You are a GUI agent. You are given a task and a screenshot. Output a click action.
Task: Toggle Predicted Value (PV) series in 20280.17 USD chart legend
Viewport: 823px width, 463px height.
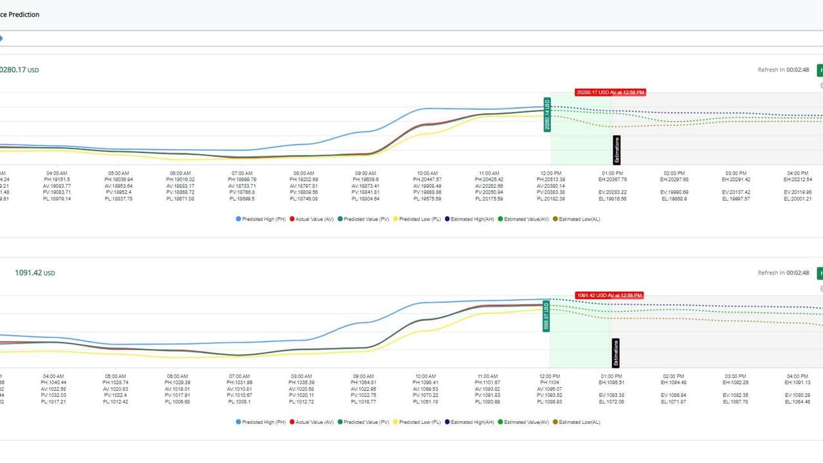point(363,219)
